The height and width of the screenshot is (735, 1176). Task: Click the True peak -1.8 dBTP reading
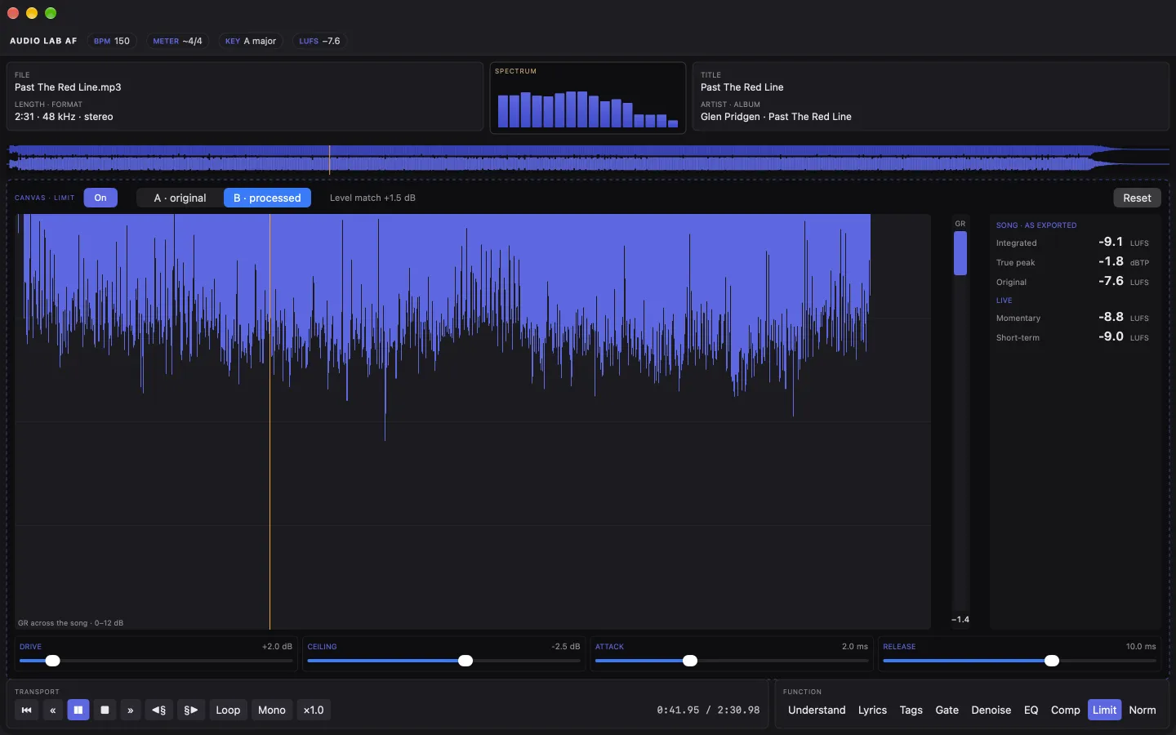[x=1072, y=262]
